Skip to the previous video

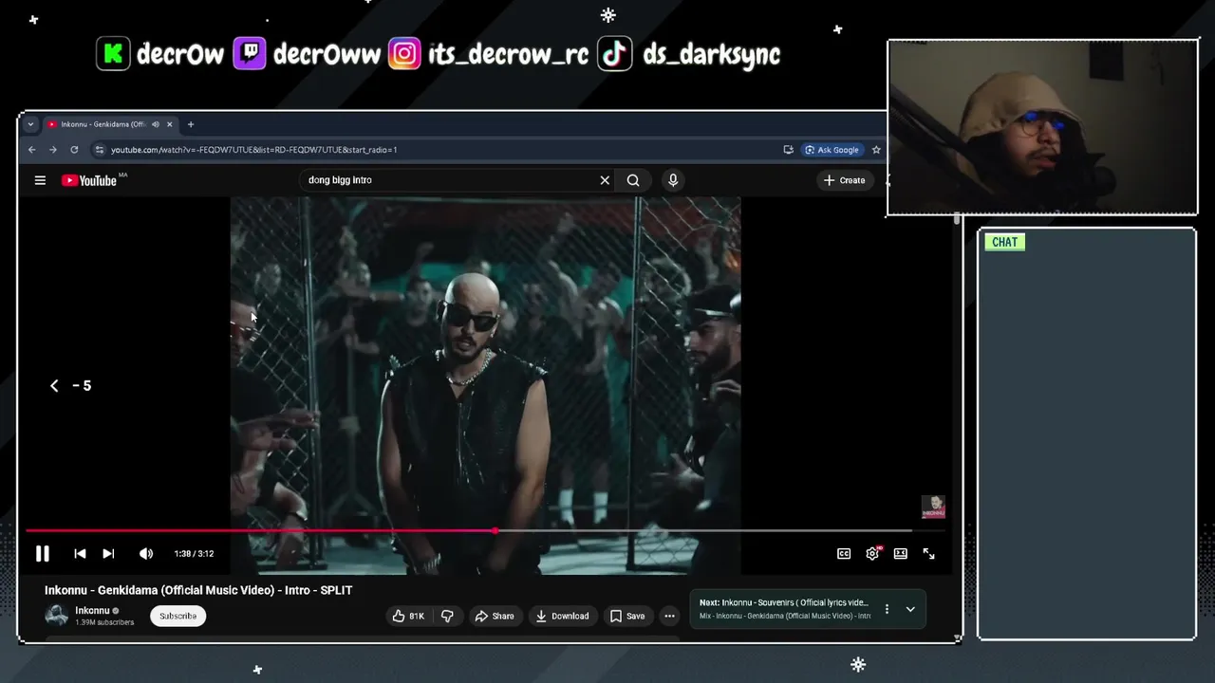click(80, 553)
